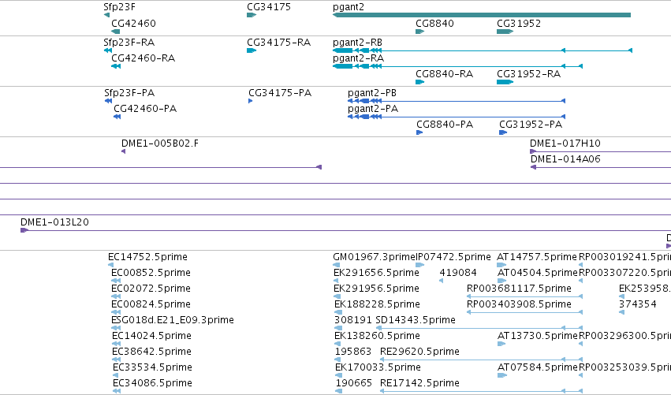Click the CG8840-PA protein arrow
Viewport: 671px width, 395px height.
[x=419, y=132]
